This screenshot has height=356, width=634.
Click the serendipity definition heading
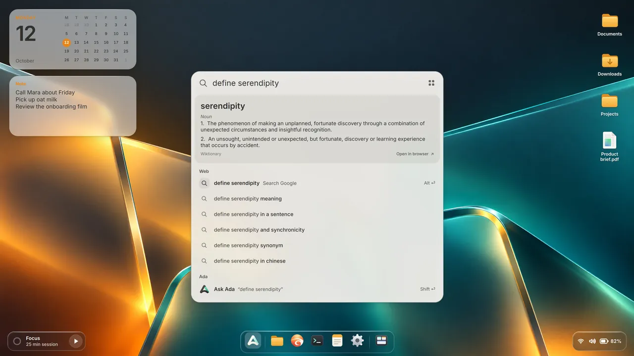(223, 106)
